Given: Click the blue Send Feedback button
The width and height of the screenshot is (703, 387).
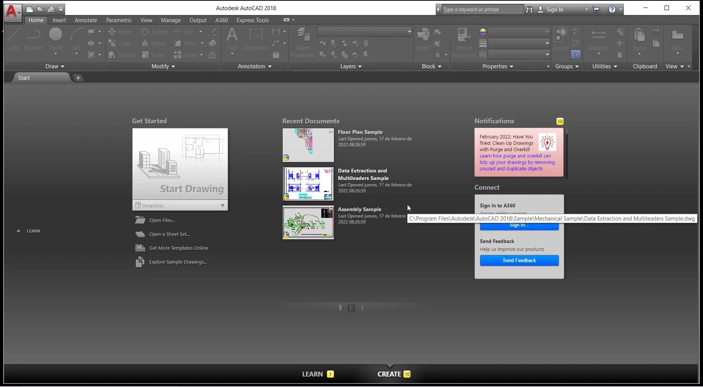Looking at the screenshot, I should point(519,260).
